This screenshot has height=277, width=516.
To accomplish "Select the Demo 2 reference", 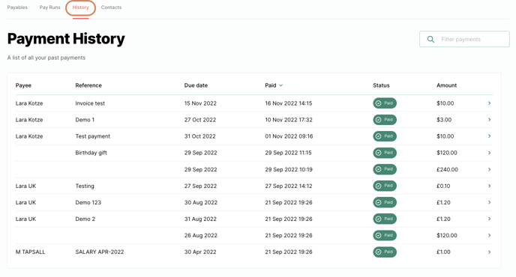I will click(85, 219).
